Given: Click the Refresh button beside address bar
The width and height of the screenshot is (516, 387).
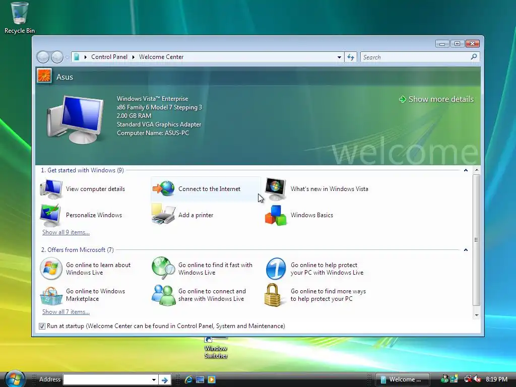Looking at the screenshot, I should pyautogui.click(x=351, y=57).
